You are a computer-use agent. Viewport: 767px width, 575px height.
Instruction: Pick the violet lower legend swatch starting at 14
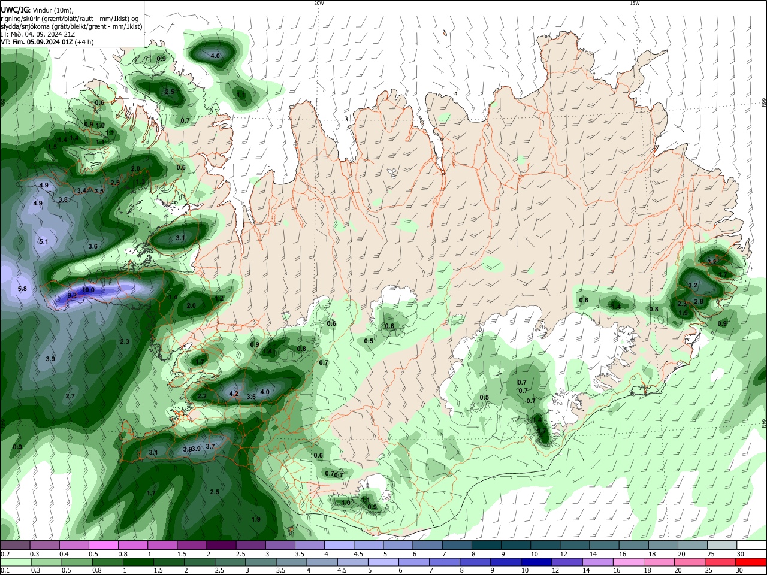click(x=598, y=562)
